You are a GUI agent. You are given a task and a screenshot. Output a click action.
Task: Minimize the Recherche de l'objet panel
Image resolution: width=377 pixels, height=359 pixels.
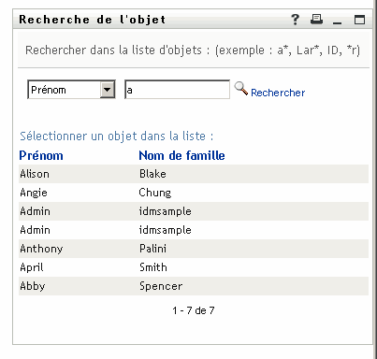tap(337, 22)
